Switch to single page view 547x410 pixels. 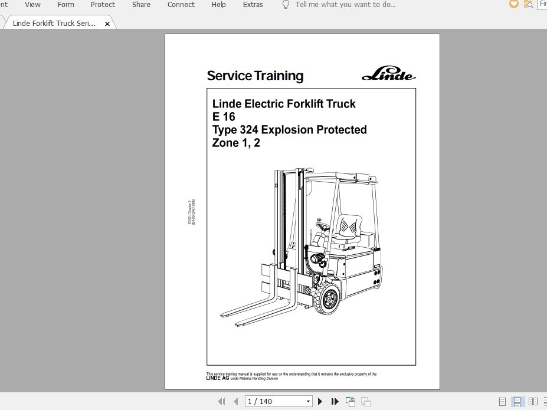(502, 402)
